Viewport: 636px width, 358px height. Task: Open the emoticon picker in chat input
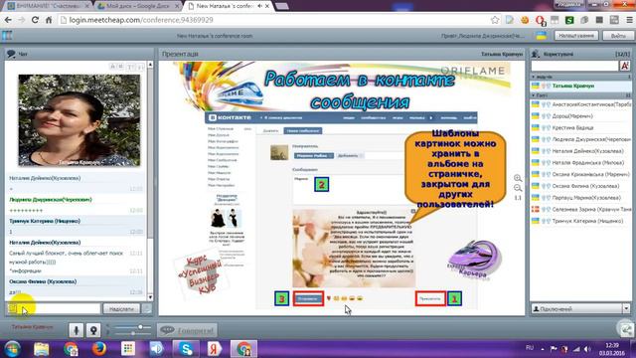click(x=13, y=308)
